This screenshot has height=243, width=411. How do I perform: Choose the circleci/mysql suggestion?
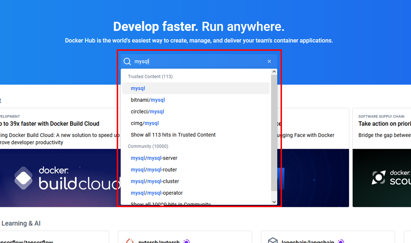tap(196, 112)
